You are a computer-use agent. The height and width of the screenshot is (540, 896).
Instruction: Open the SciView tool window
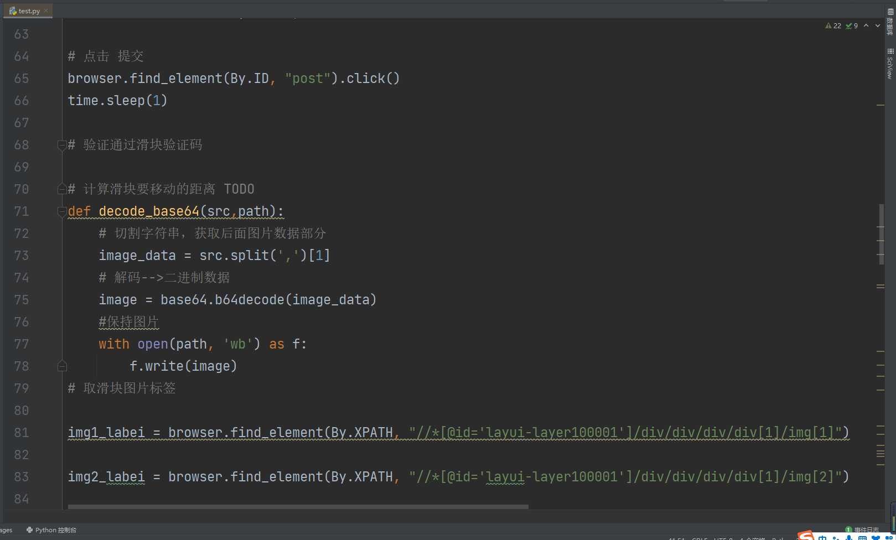(x=890, y=64)
